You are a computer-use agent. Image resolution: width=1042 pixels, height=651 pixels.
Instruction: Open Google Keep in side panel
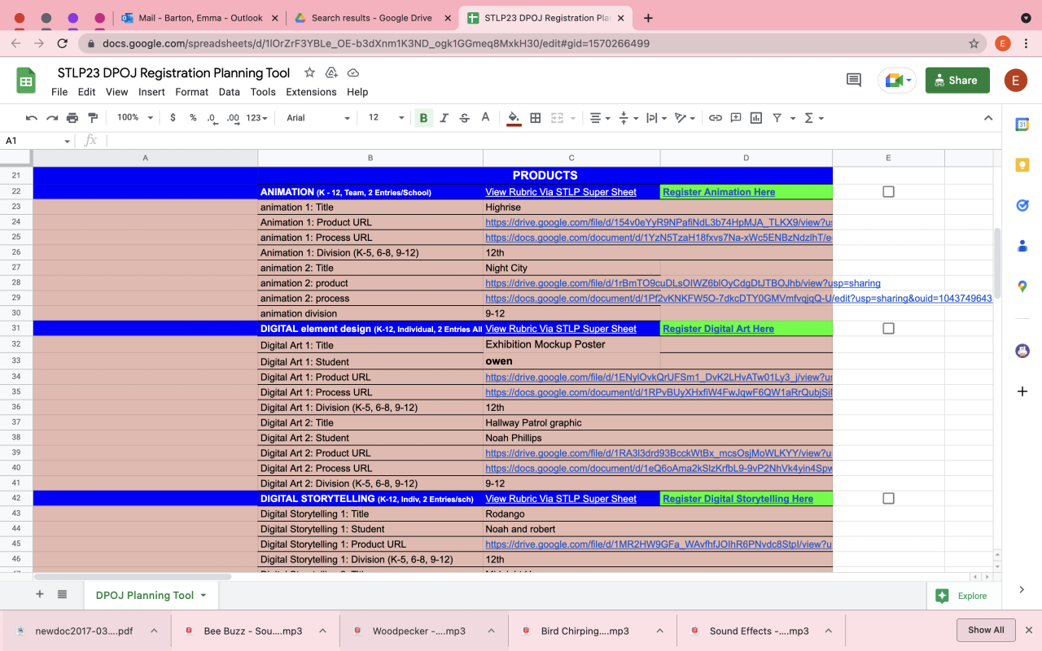pos(1022,165)
